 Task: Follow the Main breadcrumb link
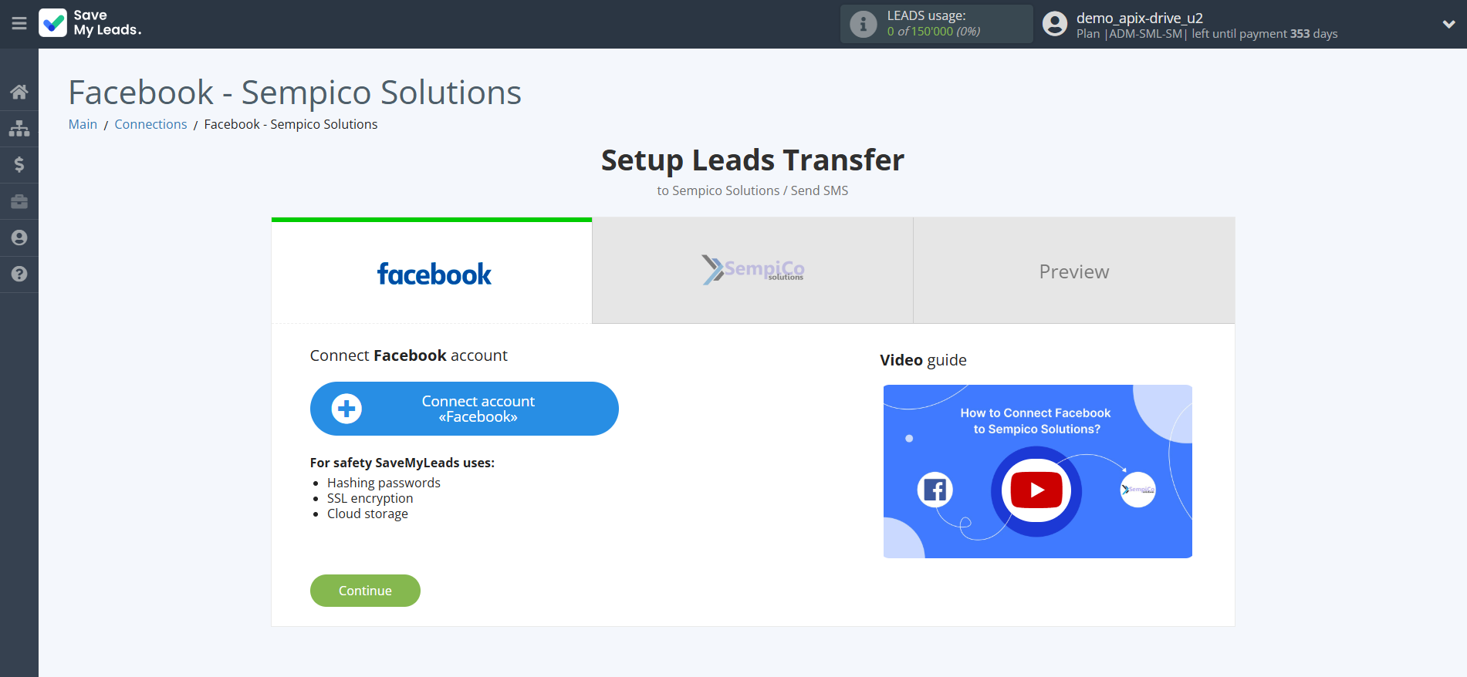pos(83,124)
